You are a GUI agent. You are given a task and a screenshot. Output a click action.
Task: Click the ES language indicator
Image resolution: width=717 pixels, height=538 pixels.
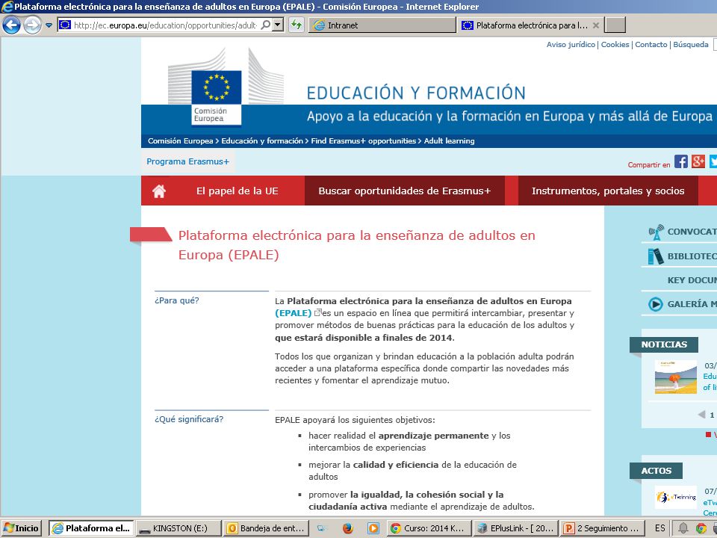659,528
